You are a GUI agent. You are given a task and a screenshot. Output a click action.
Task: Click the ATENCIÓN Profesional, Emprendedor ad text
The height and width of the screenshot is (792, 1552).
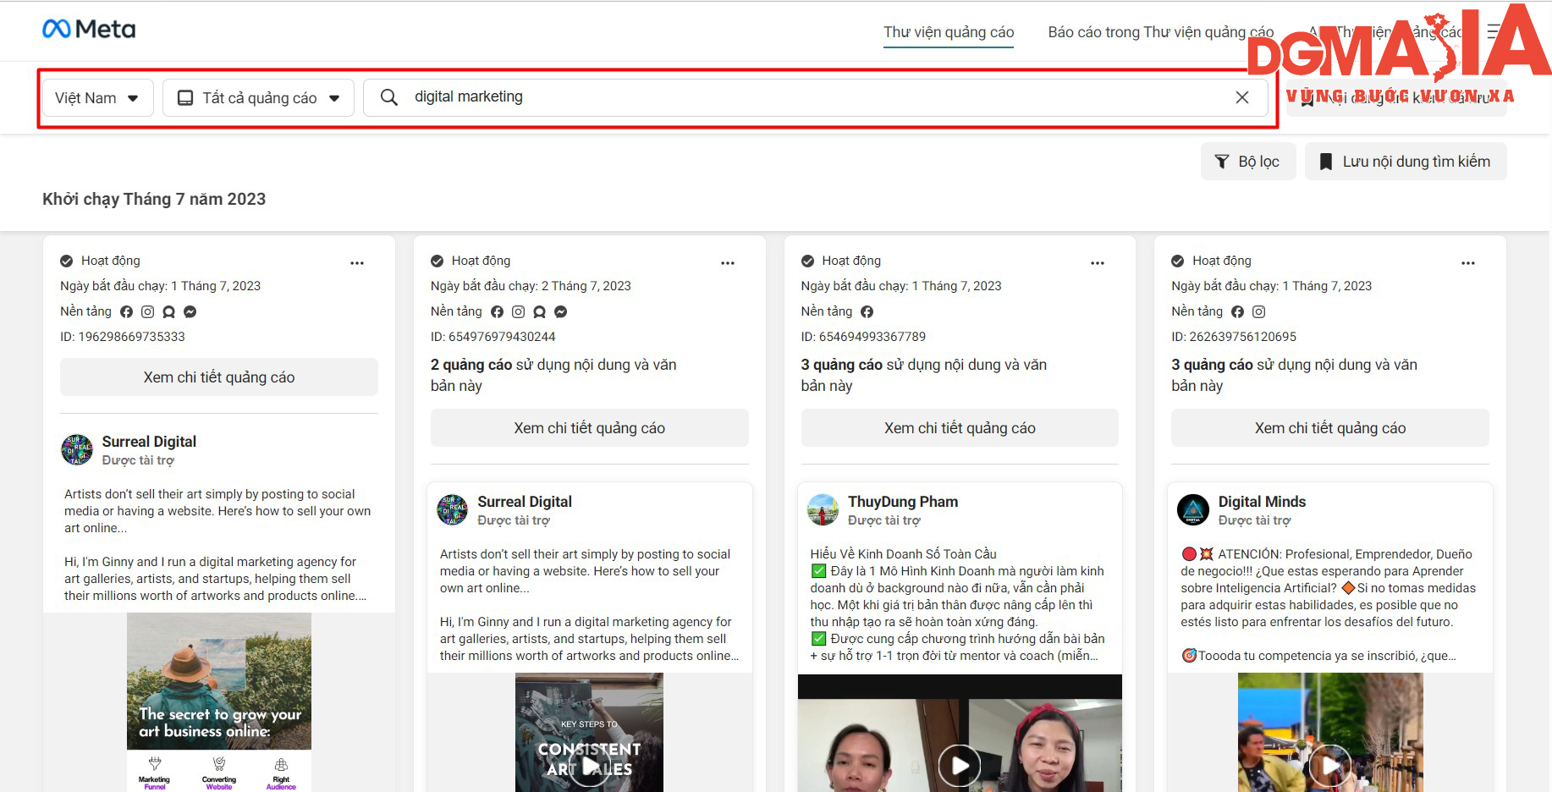coord(1327,588)
